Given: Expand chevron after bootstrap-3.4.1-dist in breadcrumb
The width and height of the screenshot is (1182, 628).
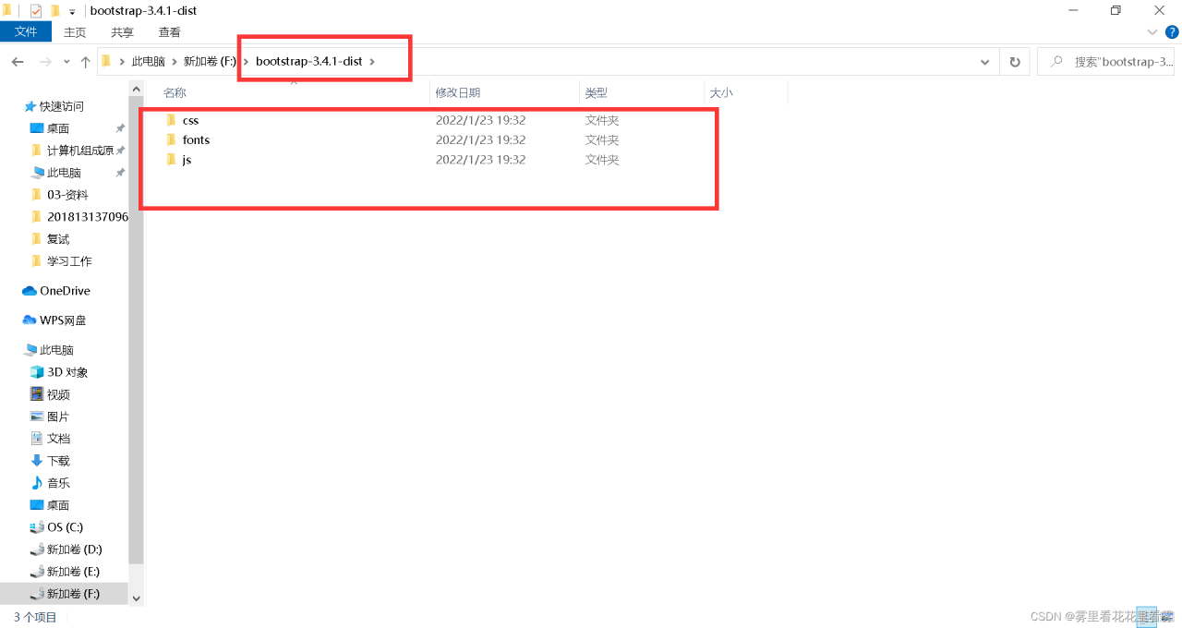Looking at the screenshot, I should 372,62.
